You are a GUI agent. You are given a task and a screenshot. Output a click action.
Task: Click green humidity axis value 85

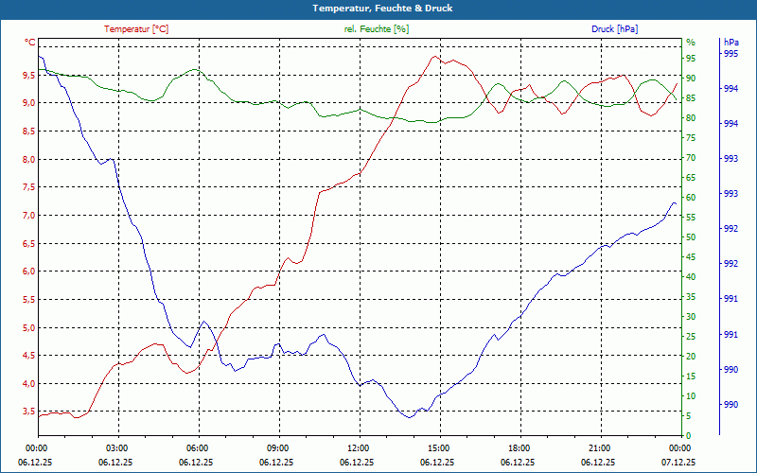click(691, 98)
